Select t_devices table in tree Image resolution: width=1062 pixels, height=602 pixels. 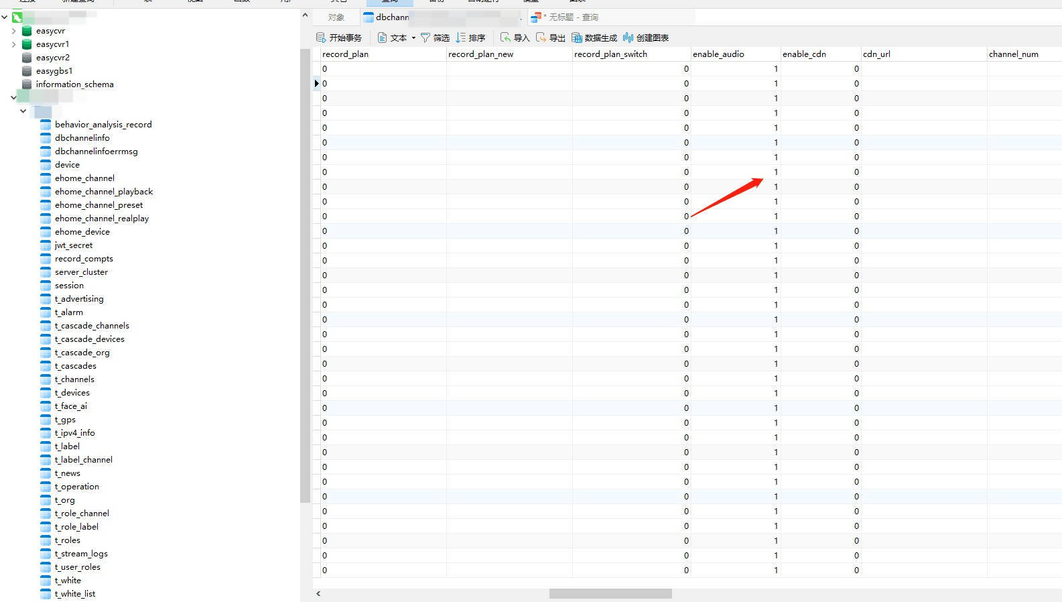tap(72, 393)
